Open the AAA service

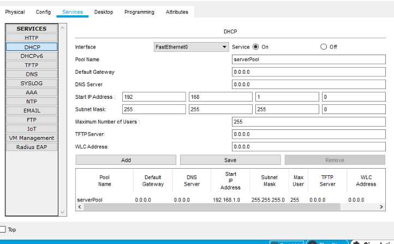point(32,92)
